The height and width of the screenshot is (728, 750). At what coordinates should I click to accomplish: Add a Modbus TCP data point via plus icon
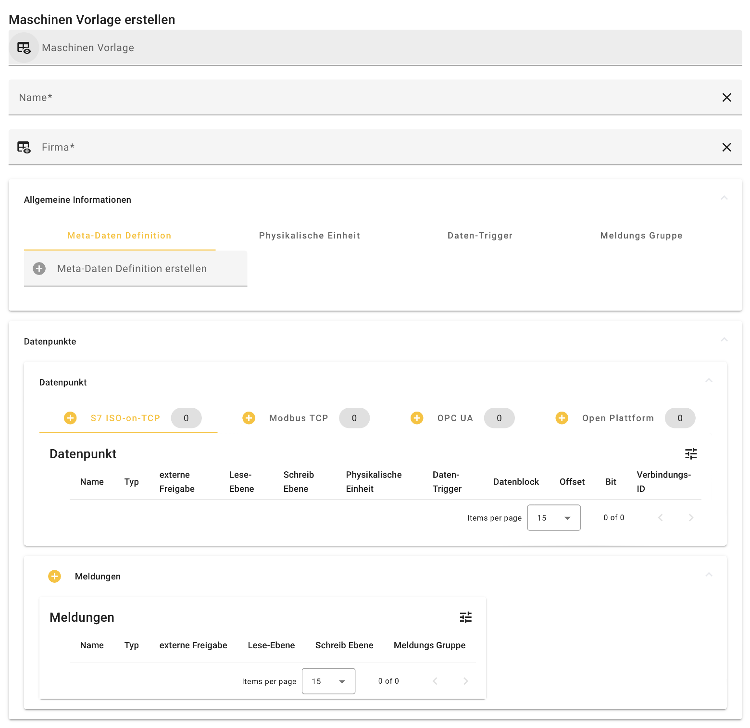(x=249, y=418)
